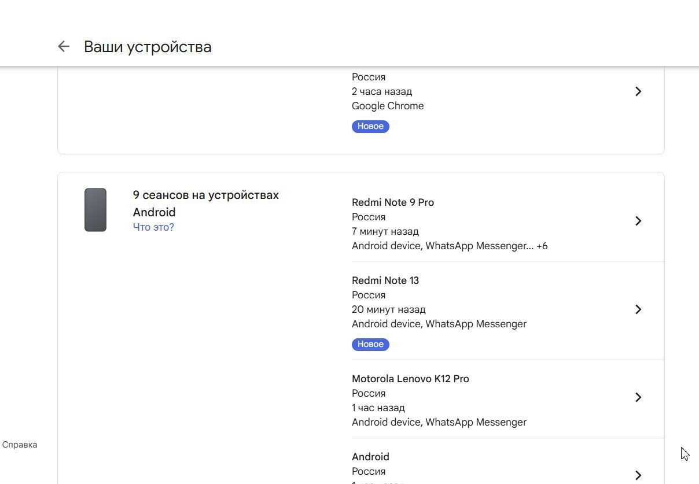Select the bottom Android device title
The image size is (699, 484).
click(x=370, y=457)
